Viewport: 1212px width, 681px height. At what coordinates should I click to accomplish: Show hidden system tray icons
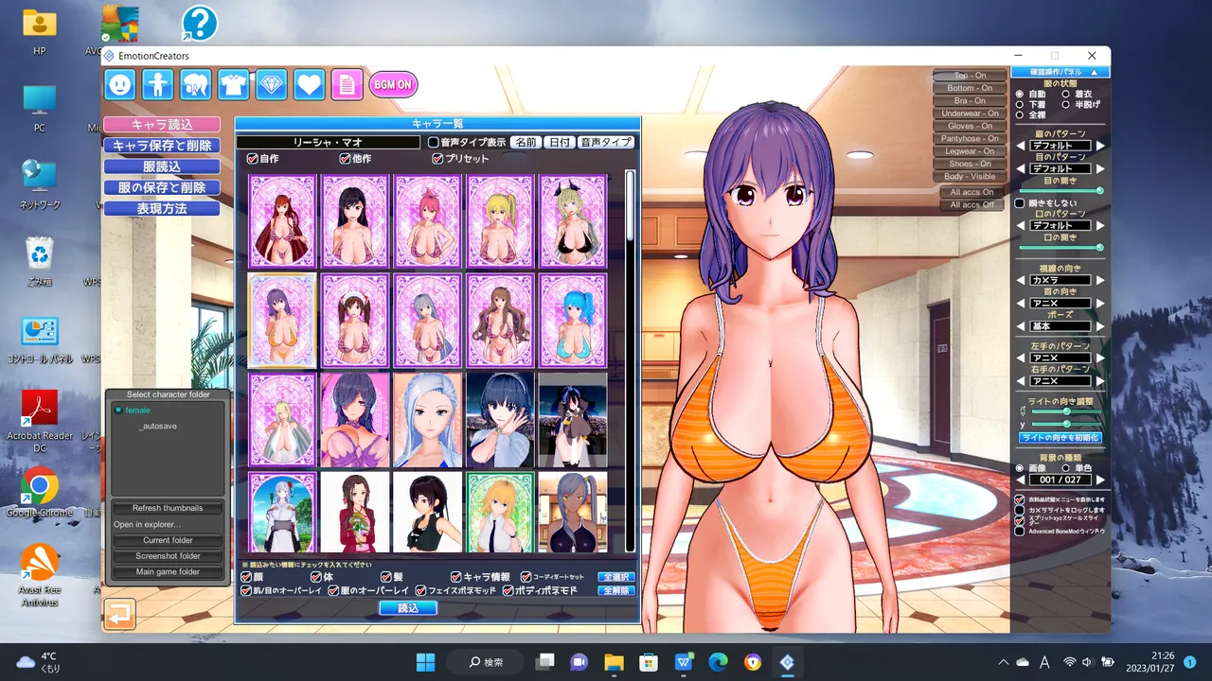click(x=1004, y=662)
